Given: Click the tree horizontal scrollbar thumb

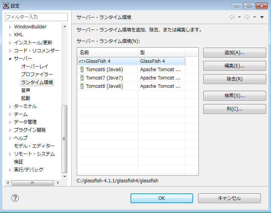Looking at the screenshot, I should 33,183.
